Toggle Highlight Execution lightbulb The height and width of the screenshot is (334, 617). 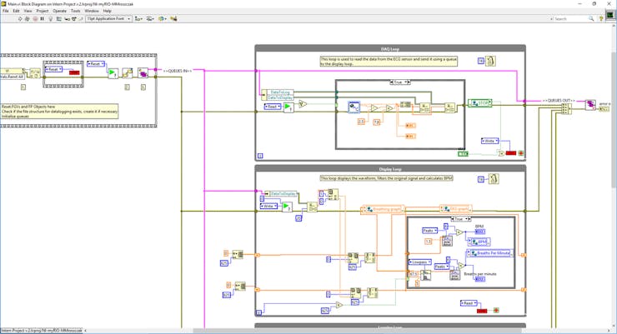[x=50, y=18]
